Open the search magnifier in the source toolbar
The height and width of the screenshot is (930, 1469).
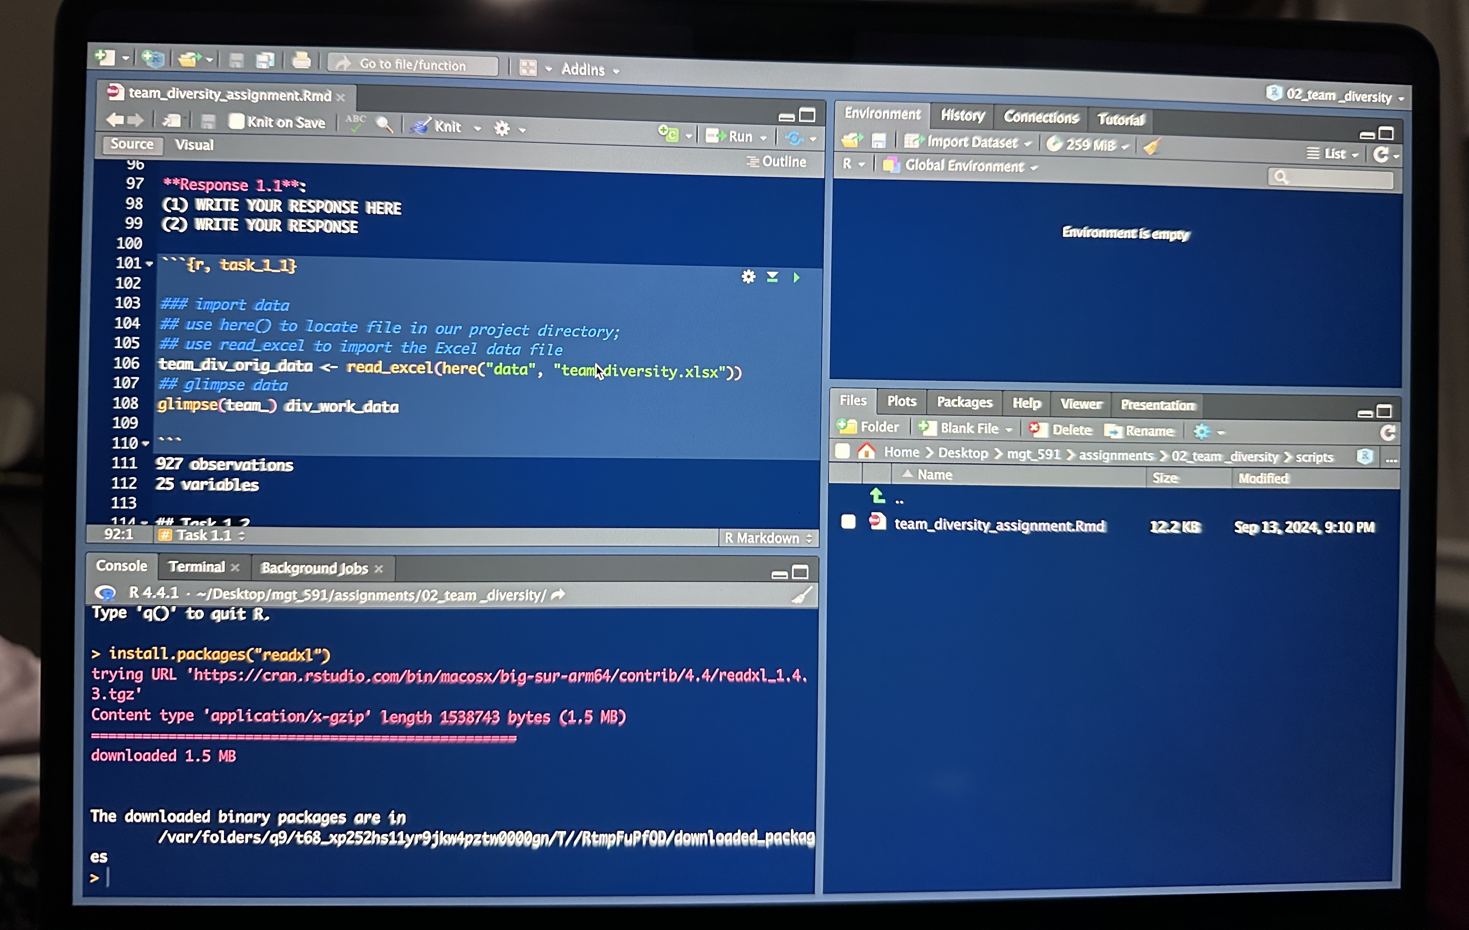pos(384,124)
